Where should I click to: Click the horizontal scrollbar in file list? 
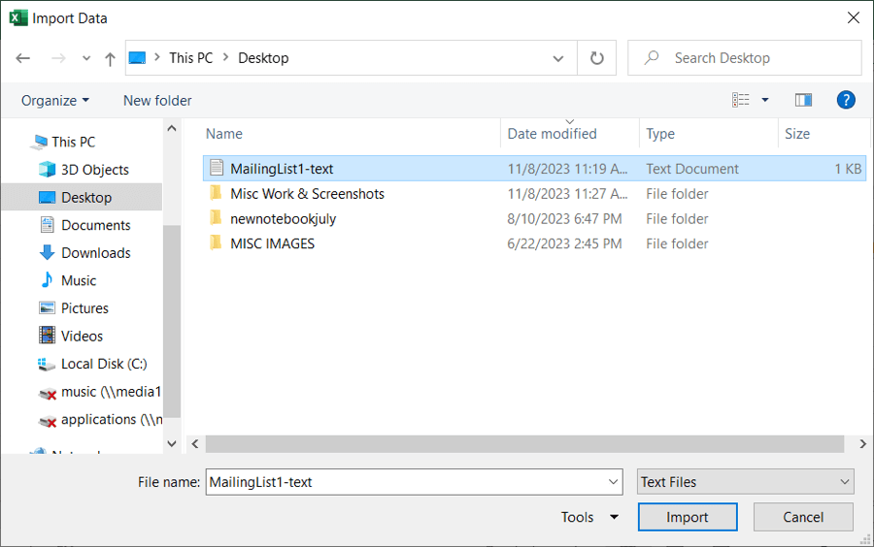click(x=524, y=443)
